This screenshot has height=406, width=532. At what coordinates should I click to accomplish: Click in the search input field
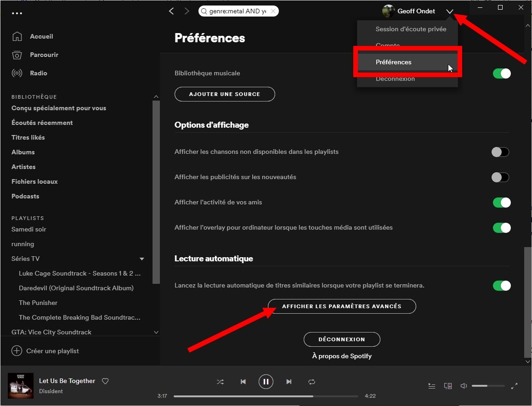point(238,11)
